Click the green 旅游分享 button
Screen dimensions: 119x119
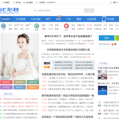pos(33,82)
